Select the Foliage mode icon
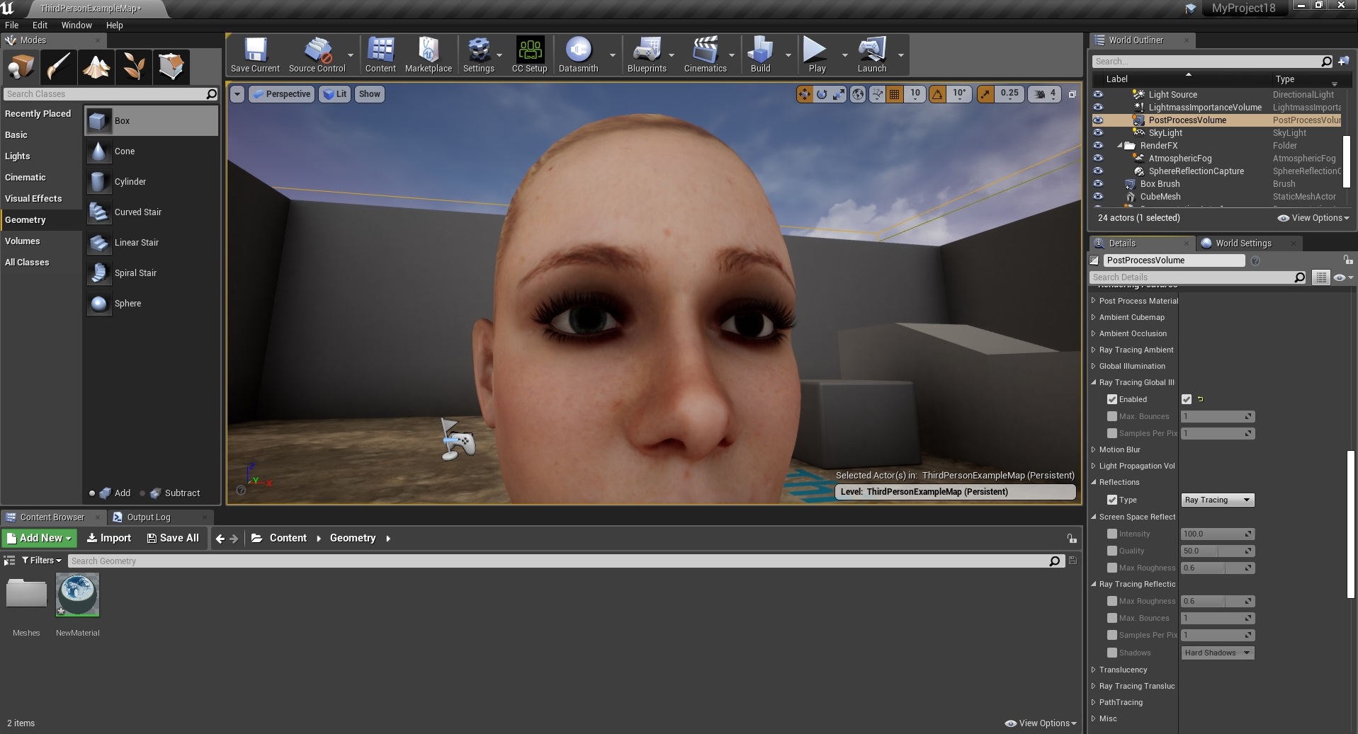Viewport: 1358px width, 734px height. pos(133,67)
